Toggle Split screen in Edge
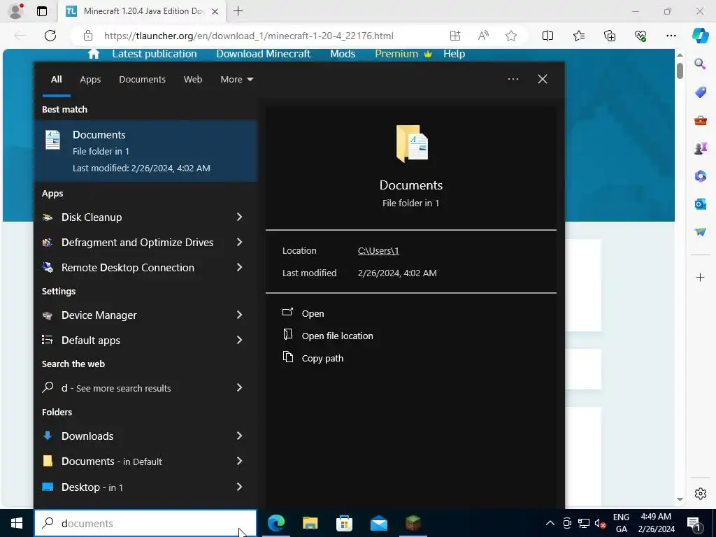Image resolution: width=716 pixels, height=537 pixels. click(x=547, y=36)
